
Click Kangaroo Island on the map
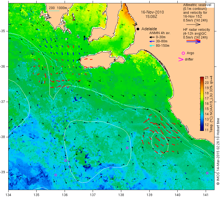(x=98, y=60)
